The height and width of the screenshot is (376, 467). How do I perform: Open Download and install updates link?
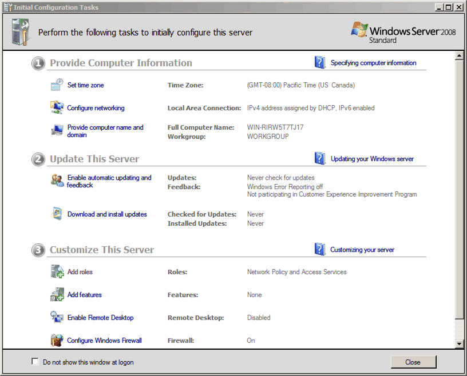click(107, 214)
